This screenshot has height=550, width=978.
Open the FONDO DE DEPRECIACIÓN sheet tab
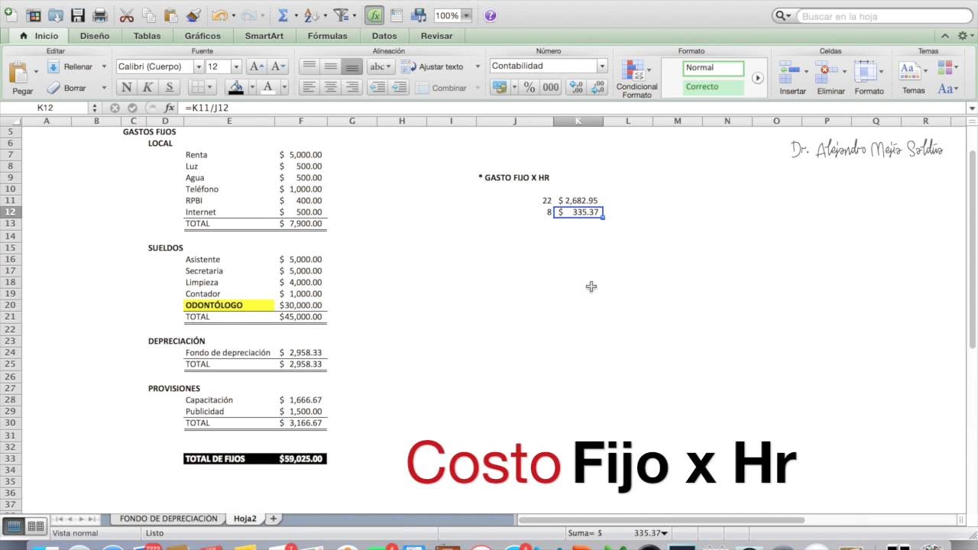168,519
